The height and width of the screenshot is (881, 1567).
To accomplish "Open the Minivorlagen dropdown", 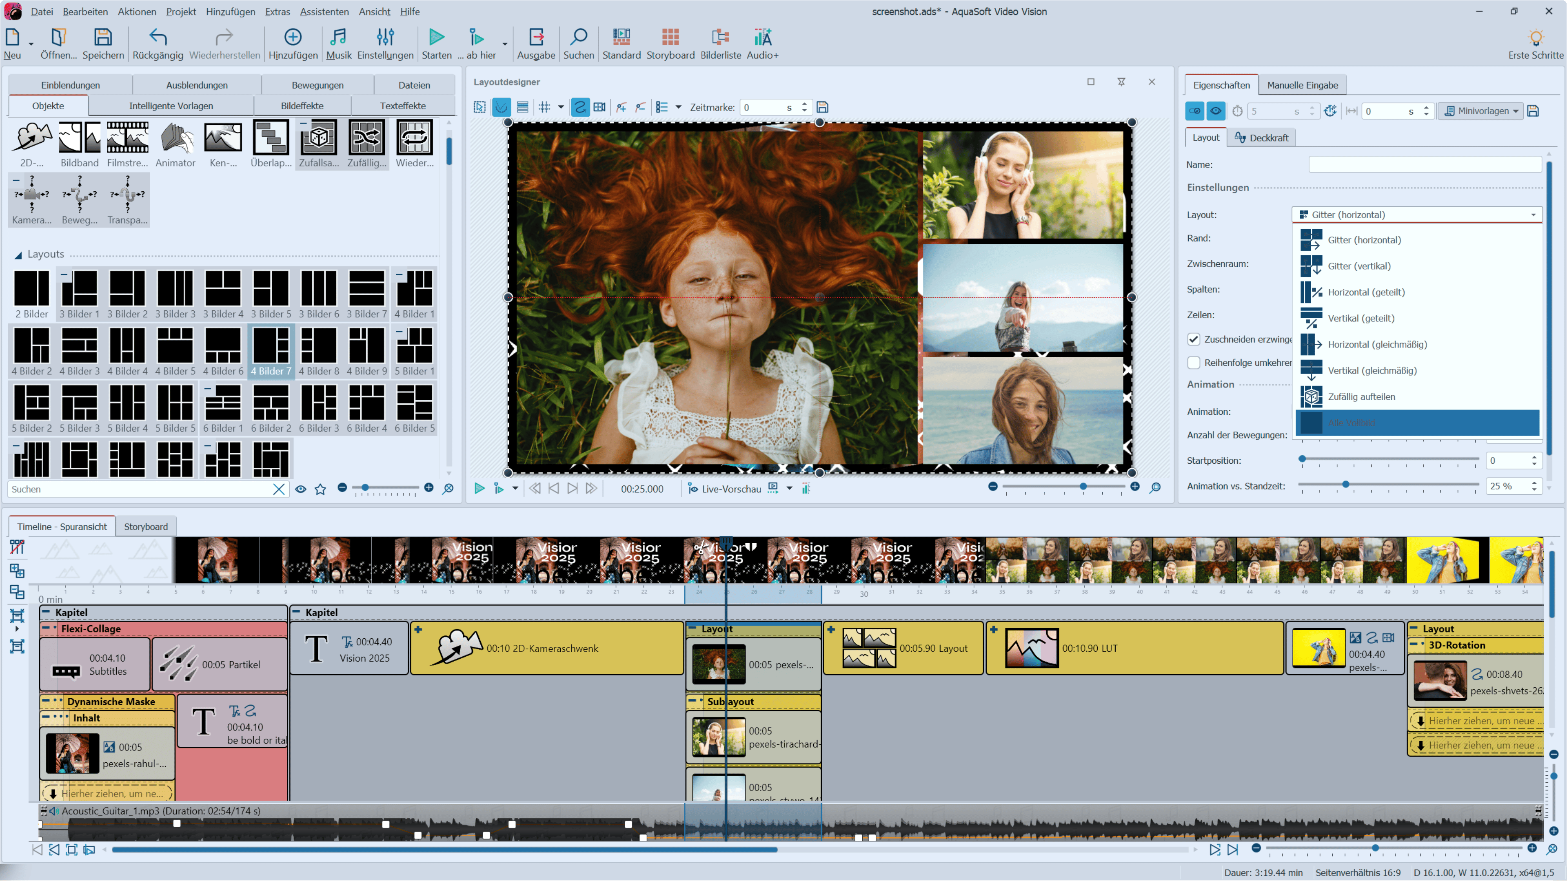I will (1480, 111).
